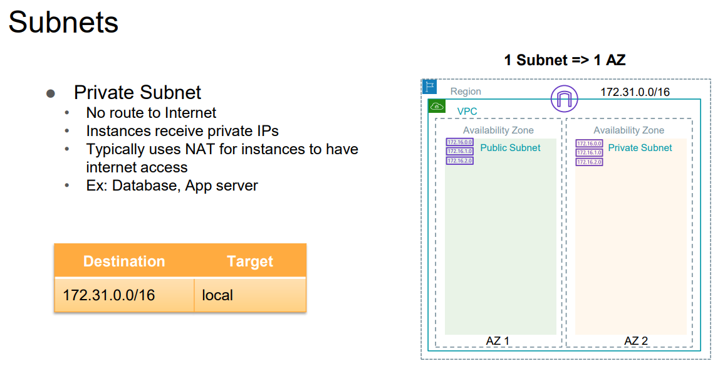The height and width of the screenshot is (373, 725).
Task: Click the 172.16.0.0 box in Public Subnet
Action: click(x=459, y=142)
